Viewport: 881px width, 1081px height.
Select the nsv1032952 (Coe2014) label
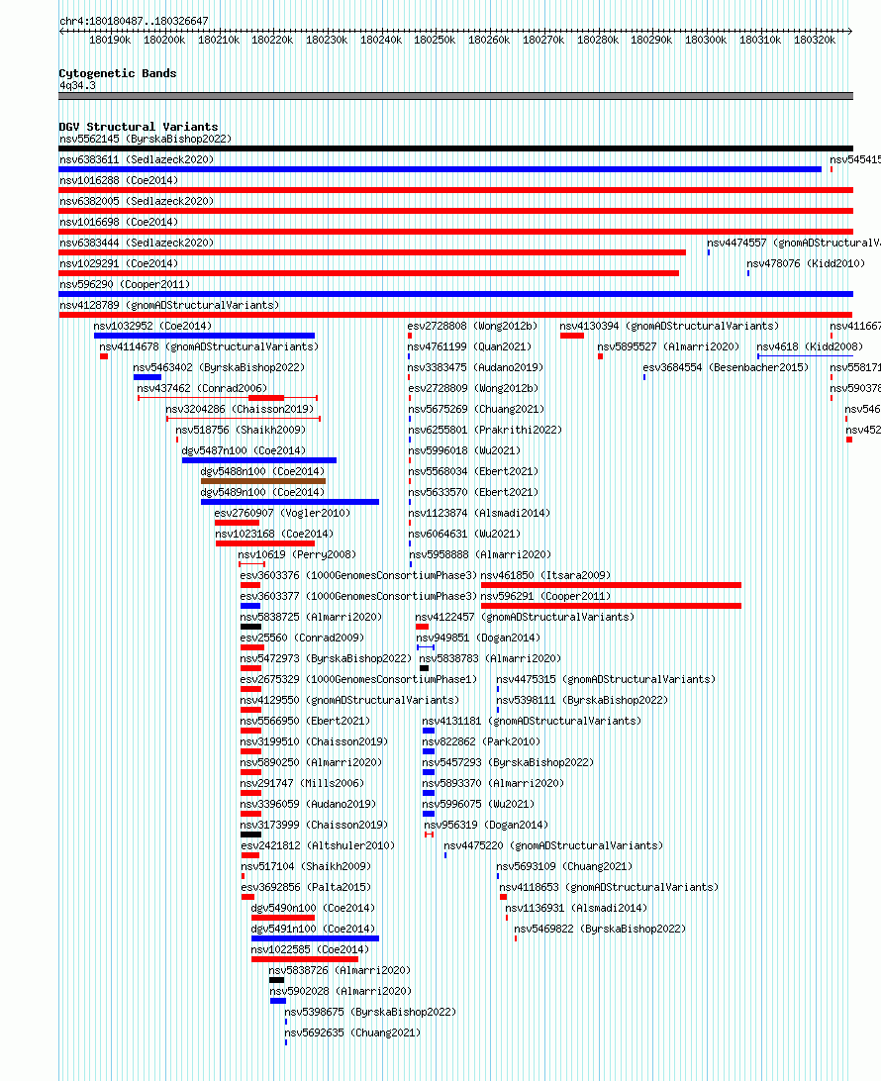tap(152, 326)
